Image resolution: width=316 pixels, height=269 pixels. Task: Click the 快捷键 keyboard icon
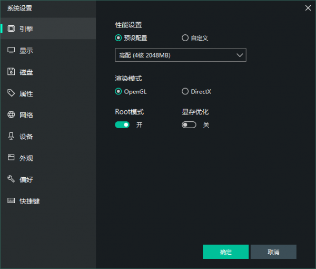[11, 200]
